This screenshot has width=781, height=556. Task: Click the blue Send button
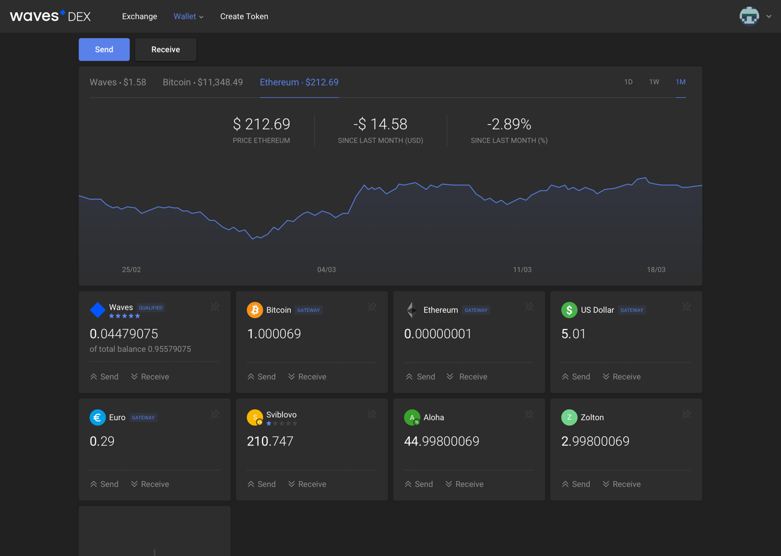(x=104, y=49)
